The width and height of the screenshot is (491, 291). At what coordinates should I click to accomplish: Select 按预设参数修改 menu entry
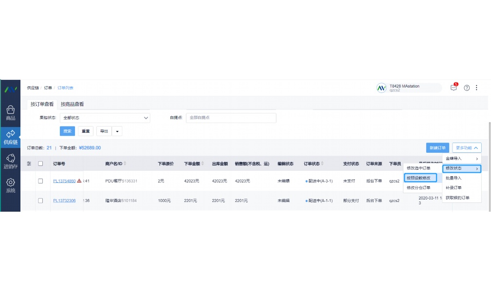click(419, 178)
